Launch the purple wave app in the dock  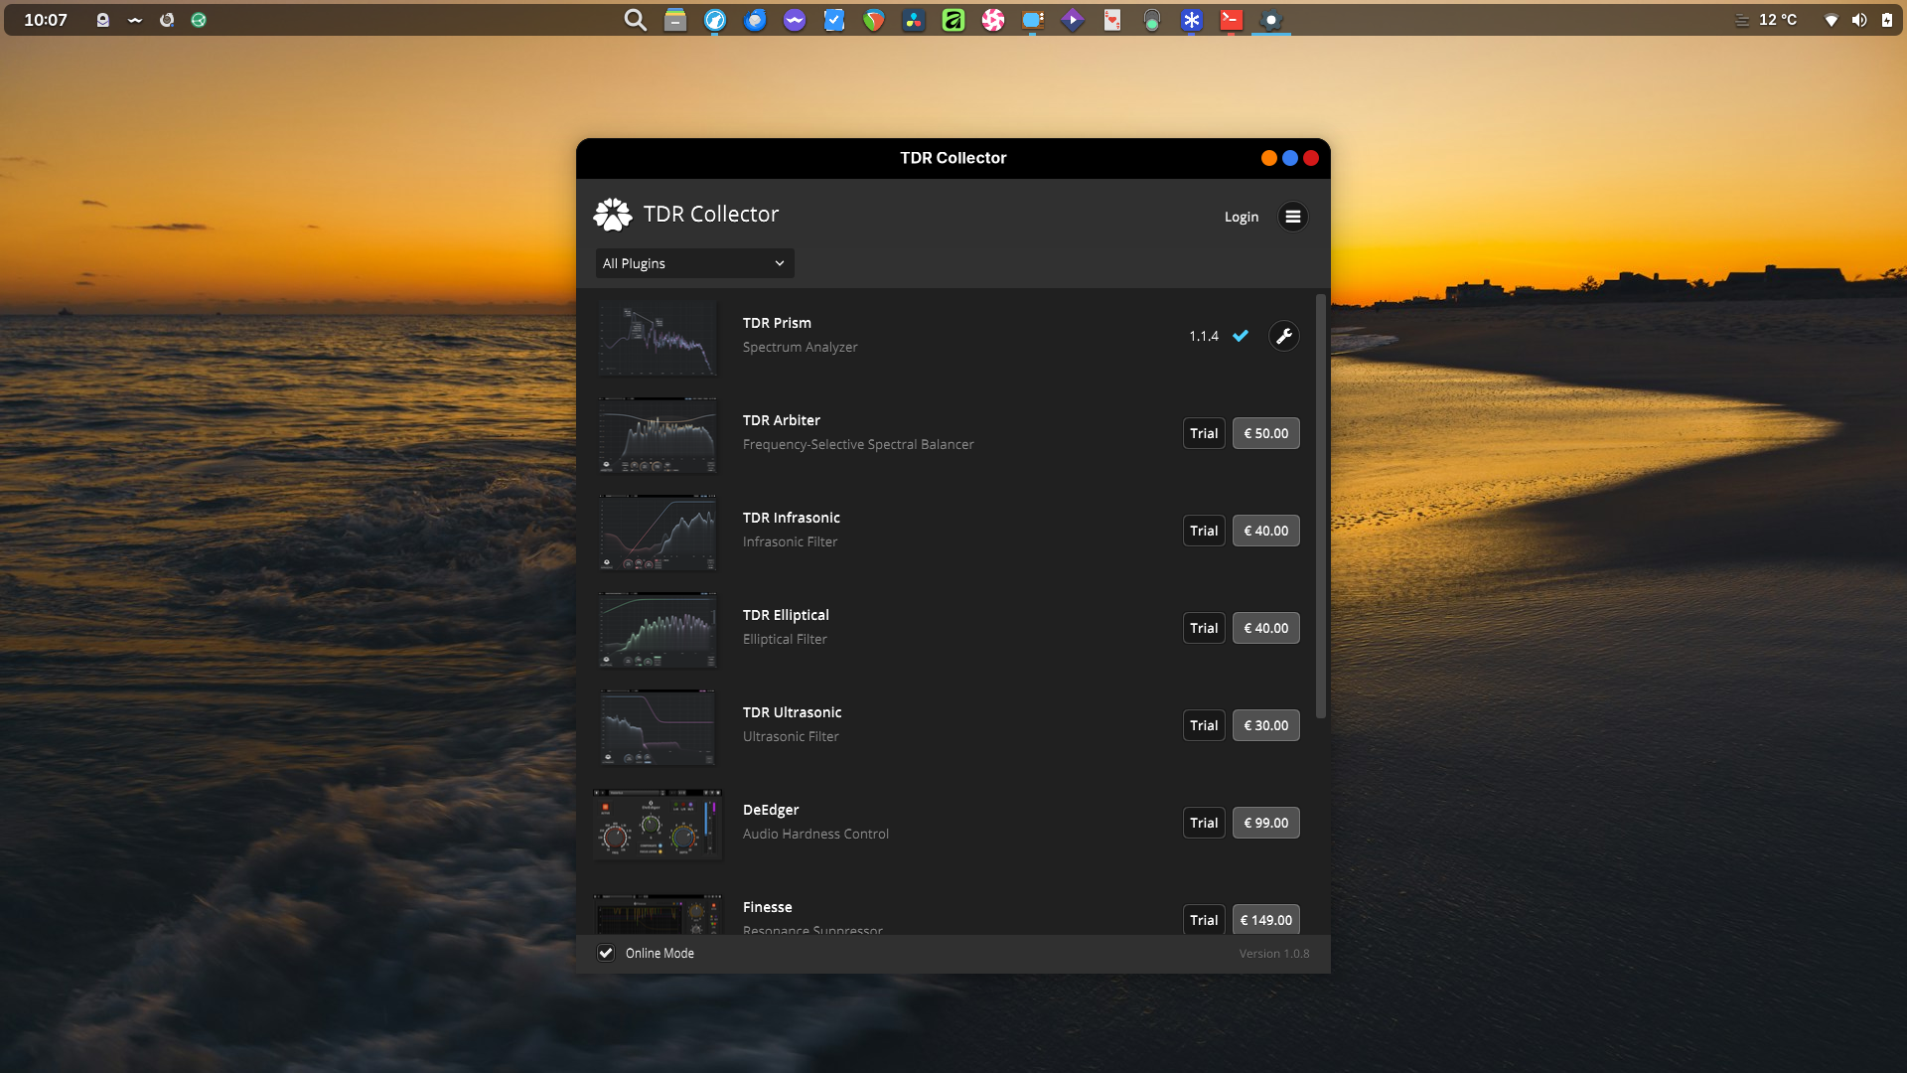(x=795, y=20)
